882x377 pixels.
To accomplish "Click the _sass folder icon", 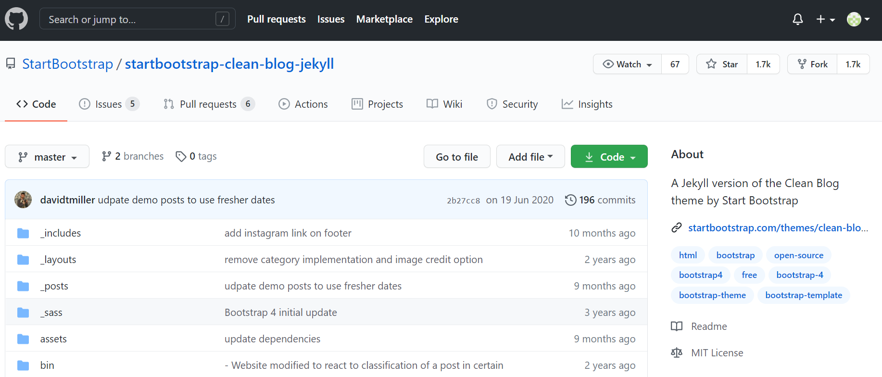I will click(x=23, y=313).
